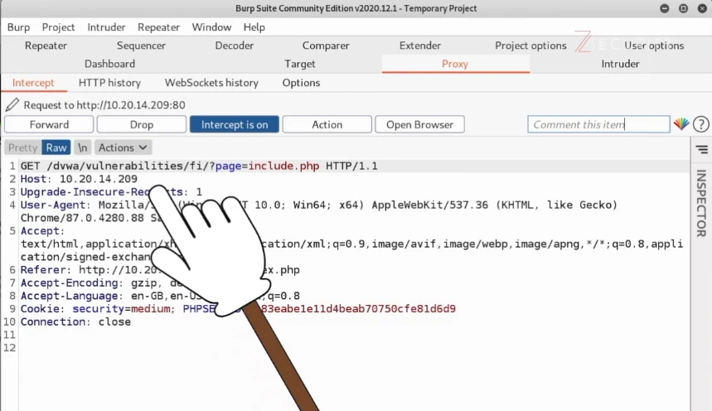Switch to Raw view
712x411 pixels.
click(x=56, y=147)
